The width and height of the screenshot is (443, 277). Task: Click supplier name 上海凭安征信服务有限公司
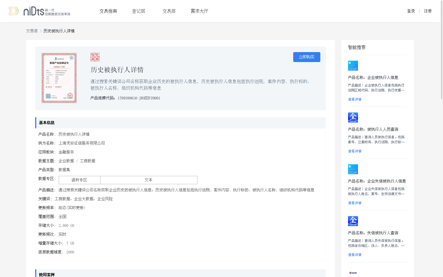coord(82,143)
